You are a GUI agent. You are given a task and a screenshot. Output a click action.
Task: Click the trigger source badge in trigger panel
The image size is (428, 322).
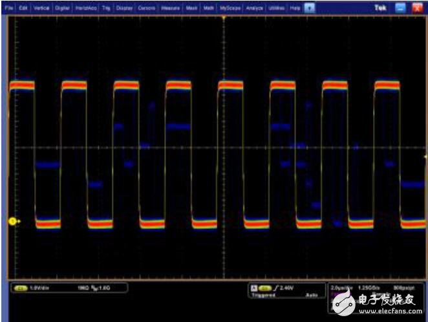coord(265,287)
